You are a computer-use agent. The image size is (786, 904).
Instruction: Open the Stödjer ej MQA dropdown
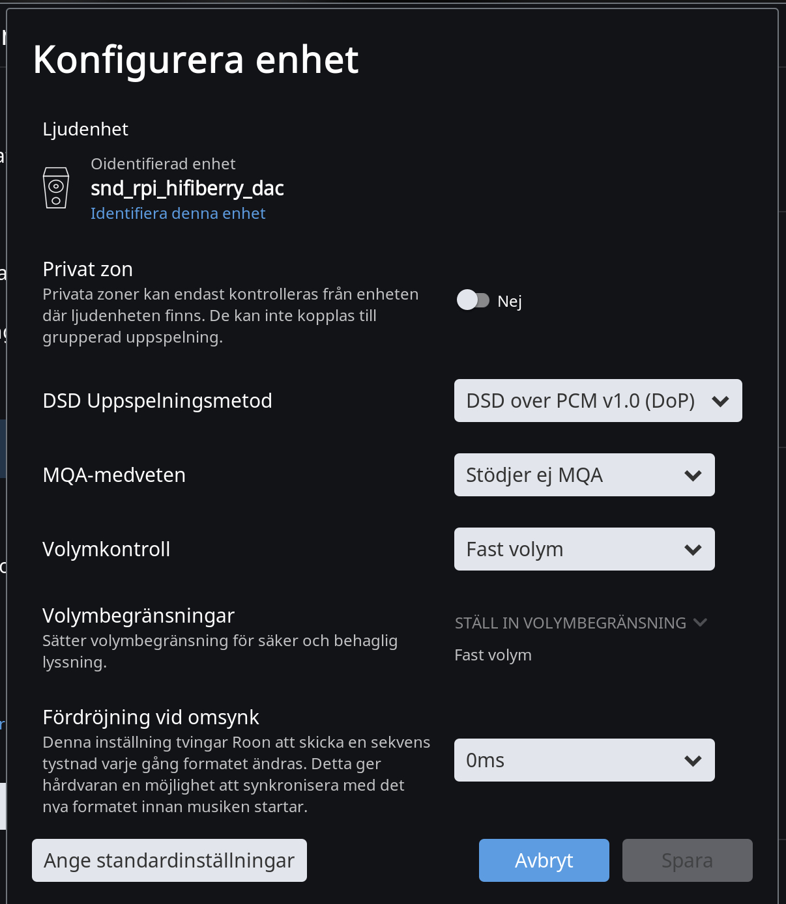coord(585,475)
